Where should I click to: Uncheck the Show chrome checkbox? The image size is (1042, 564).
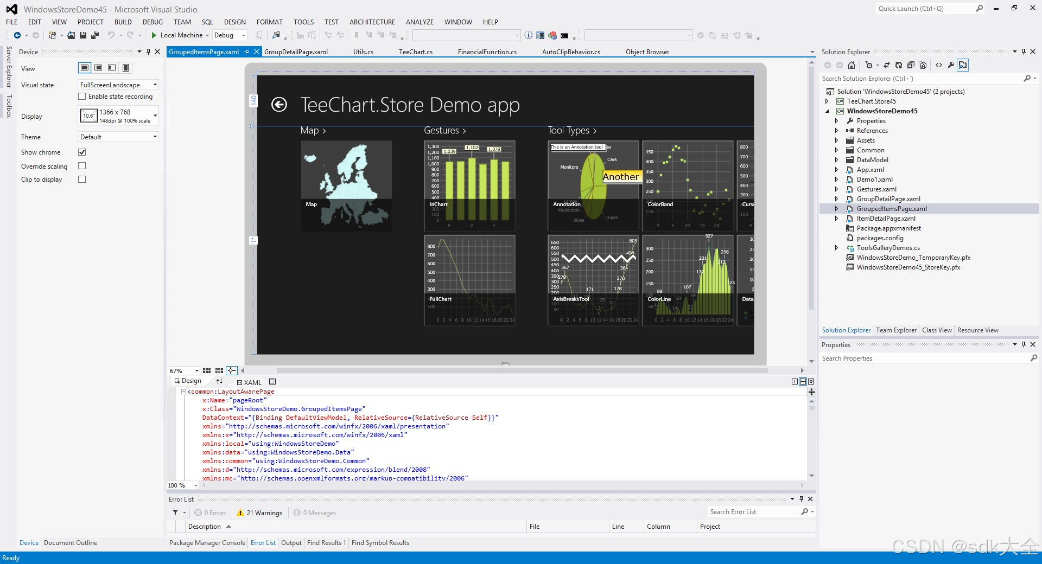(x=82, y=152)
